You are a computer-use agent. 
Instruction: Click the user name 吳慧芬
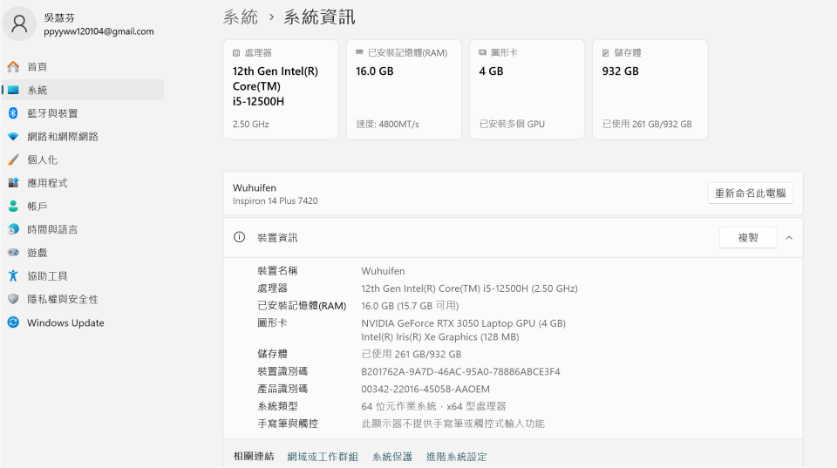click(59, 17)
